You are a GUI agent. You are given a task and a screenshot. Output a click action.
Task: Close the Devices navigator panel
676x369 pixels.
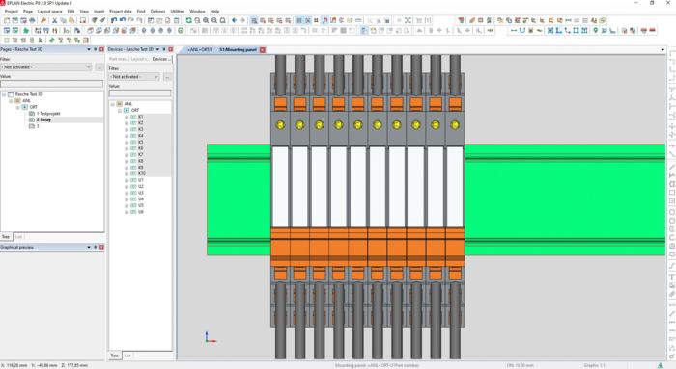171,49
